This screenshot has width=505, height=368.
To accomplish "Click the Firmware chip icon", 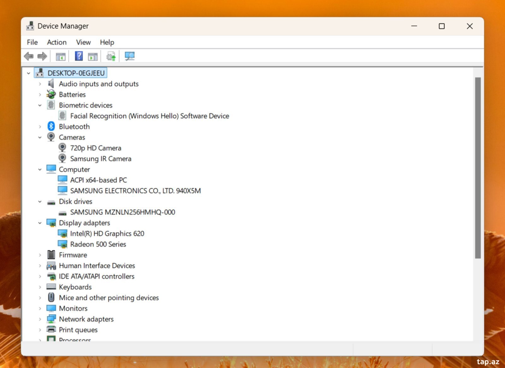I will [51, 255].
